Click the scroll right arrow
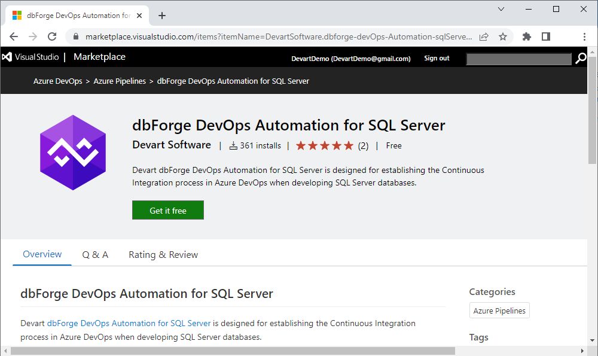This screenshot has width=598, height=356. click(x=582, y=351)
